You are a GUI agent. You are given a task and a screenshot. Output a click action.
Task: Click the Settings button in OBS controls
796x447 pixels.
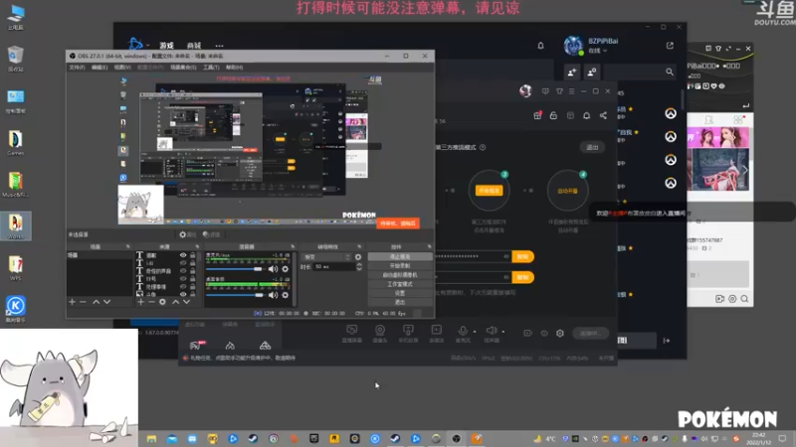tap(400, 293)
